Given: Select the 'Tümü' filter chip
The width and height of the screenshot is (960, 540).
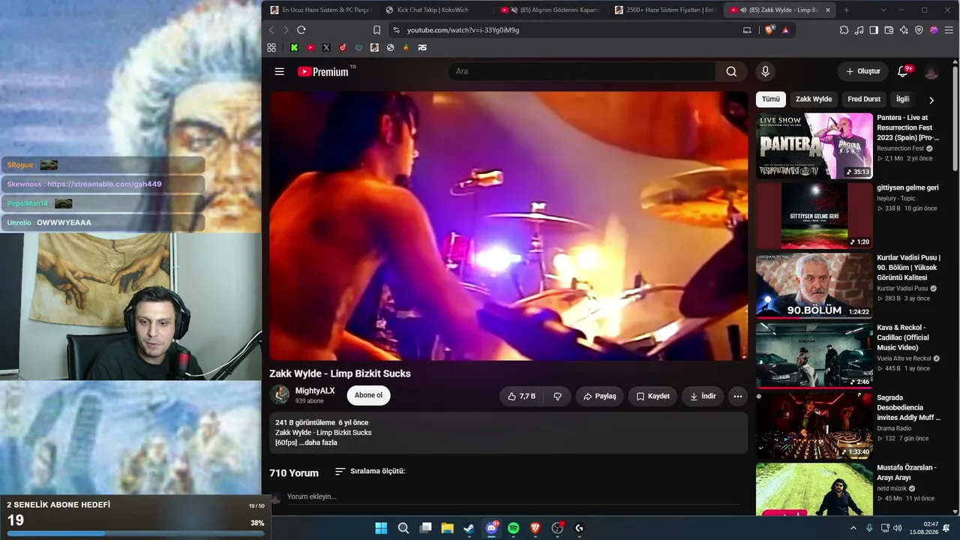Looking at the screenshot, I should pyautogui.click(x=771, y=99).
